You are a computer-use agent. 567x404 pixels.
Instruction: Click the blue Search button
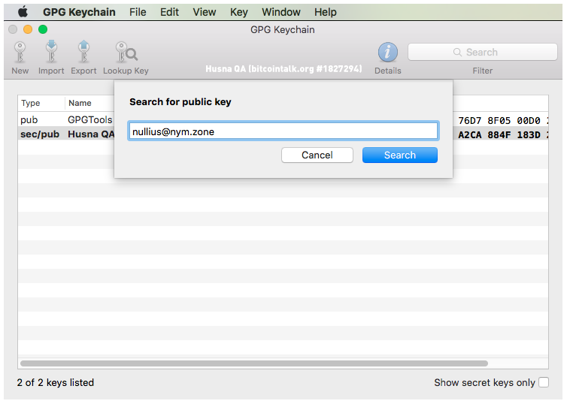coord(400,155)
